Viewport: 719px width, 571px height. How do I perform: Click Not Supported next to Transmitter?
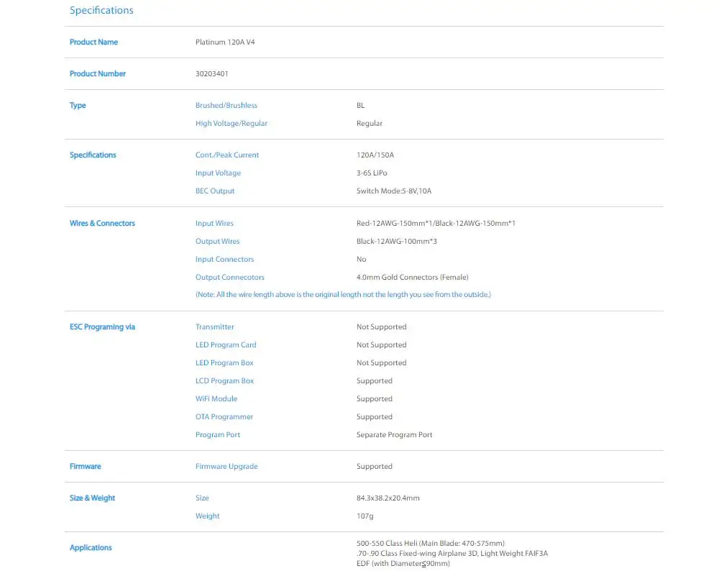click(382, 326)
